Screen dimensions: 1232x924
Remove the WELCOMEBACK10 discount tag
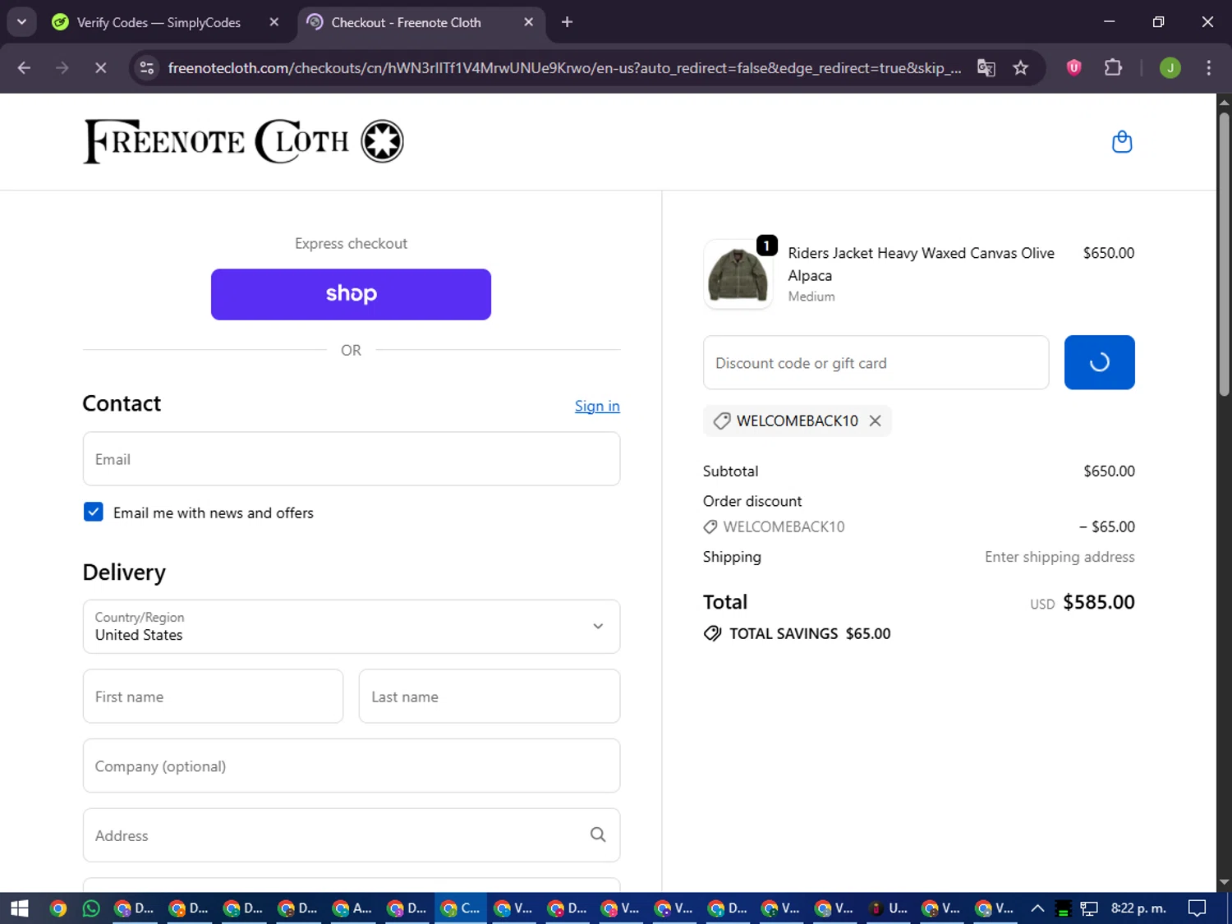point(876,421)
